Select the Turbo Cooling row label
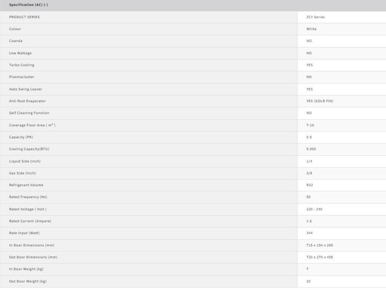 click(22, 65)
